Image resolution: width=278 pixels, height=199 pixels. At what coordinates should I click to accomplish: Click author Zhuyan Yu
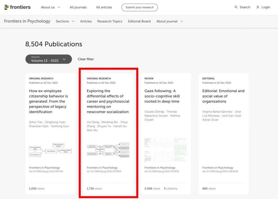[x=104, y=126]
